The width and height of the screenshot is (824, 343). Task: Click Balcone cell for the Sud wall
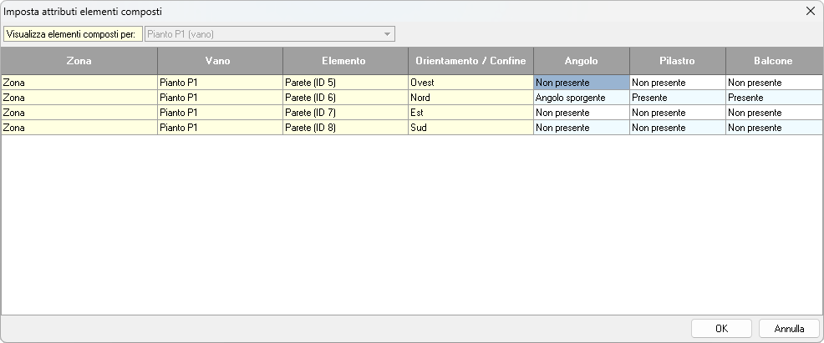tap(774, 128)
